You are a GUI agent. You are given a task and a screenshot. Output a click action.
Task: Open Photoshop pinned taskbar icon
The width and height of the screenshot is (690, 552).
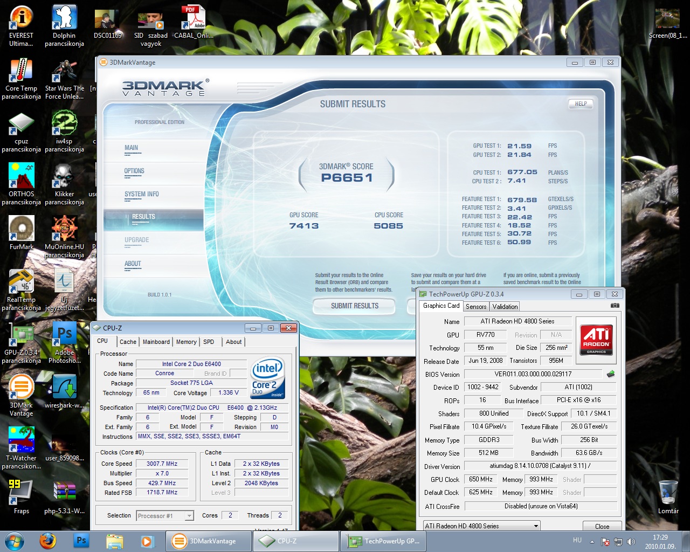[x=81, y=541]
